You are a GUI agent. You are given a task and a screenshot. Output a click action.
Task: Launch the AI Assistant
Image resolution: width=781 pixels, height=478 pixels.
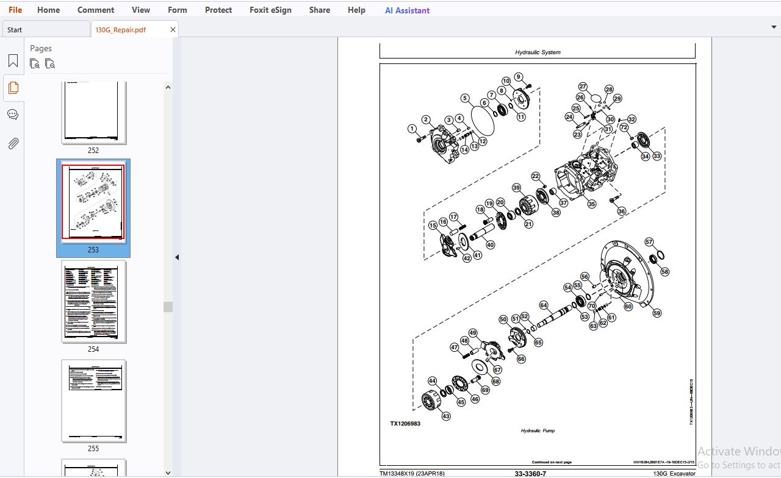point(407,10)
